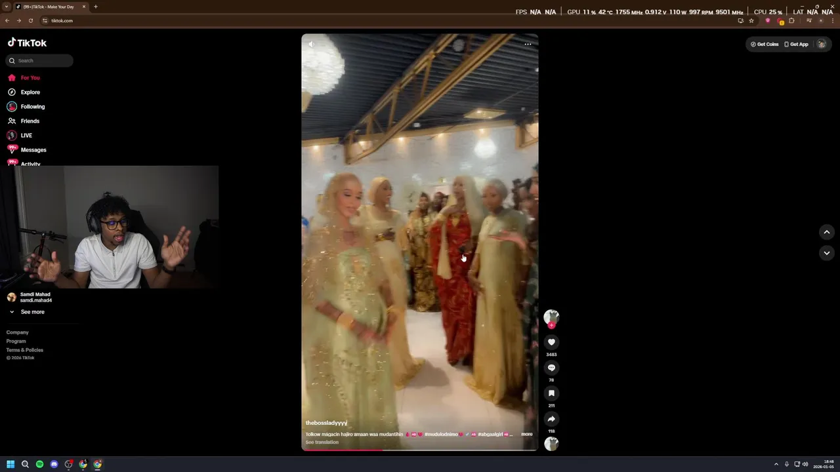Like the video with the heart icon
The height and width of the screenshot is (472, 840).
551,342
